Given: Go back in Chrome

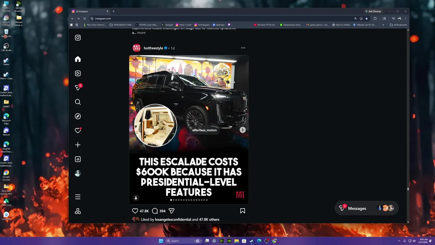Looking at the screenshot, I should [72, 19].
